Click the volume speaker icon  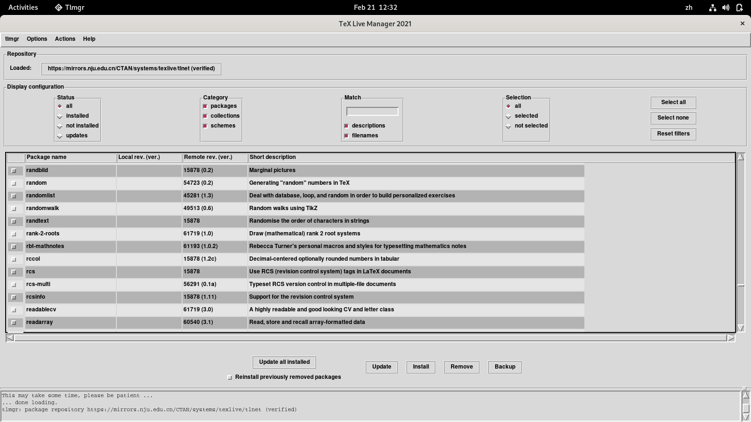tap(726, 8)
